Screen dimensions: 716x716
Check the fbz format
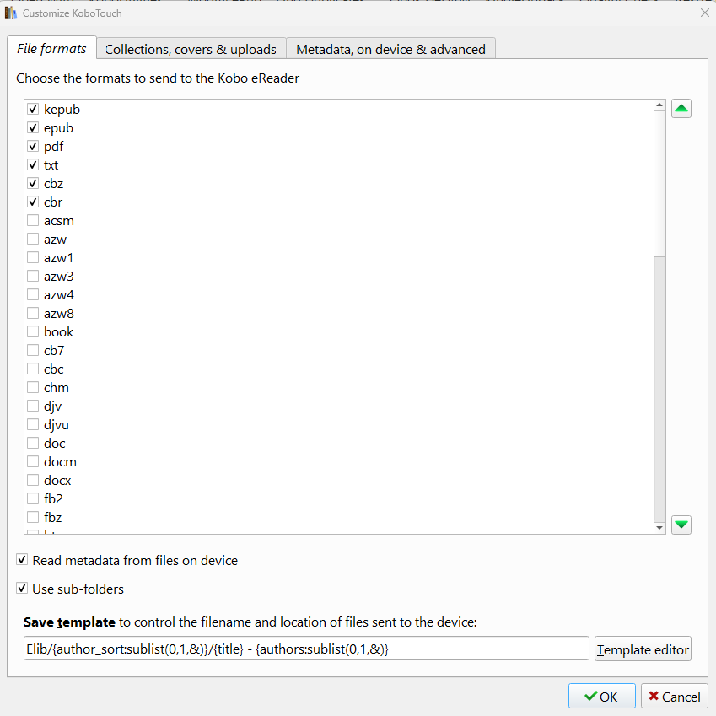(x=33, y=517)
